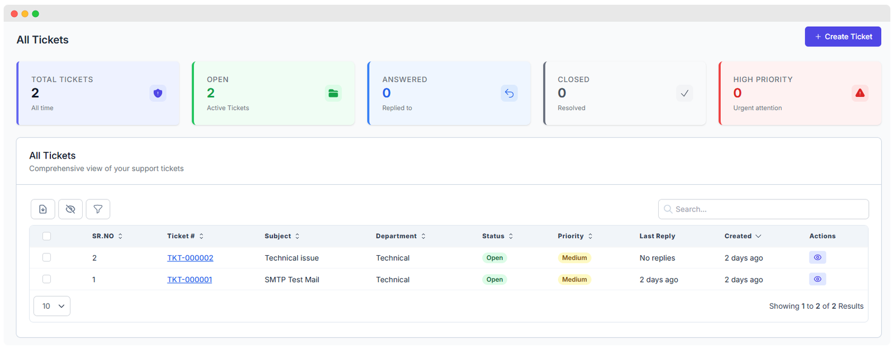
Task: Click the Closed checkmark icon
Action: [684, 93]
